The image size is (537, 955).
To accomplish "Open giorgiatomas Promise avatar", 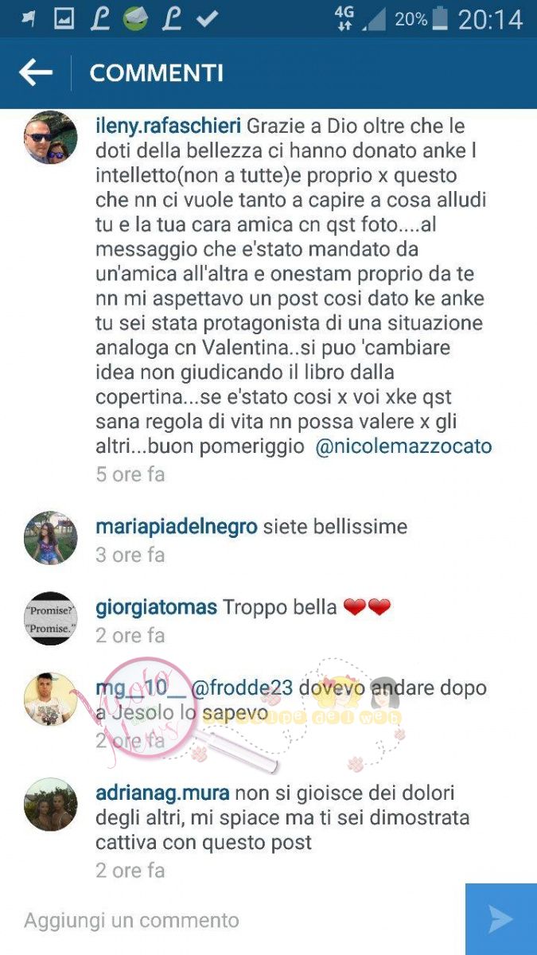I will coord(51,618).
